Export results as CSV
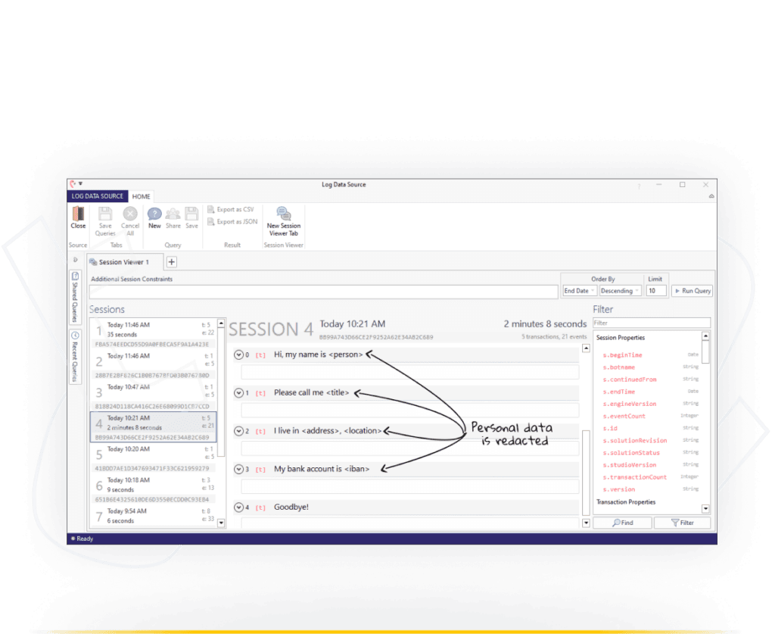This screenshot has width=775, height=634. pyautogui.click(x=229, y=209)
